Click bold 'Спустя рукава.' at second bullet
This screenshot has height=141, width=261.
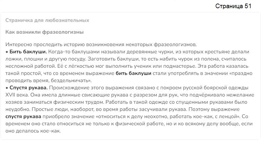pyautogui.click(x=29, y=88)
